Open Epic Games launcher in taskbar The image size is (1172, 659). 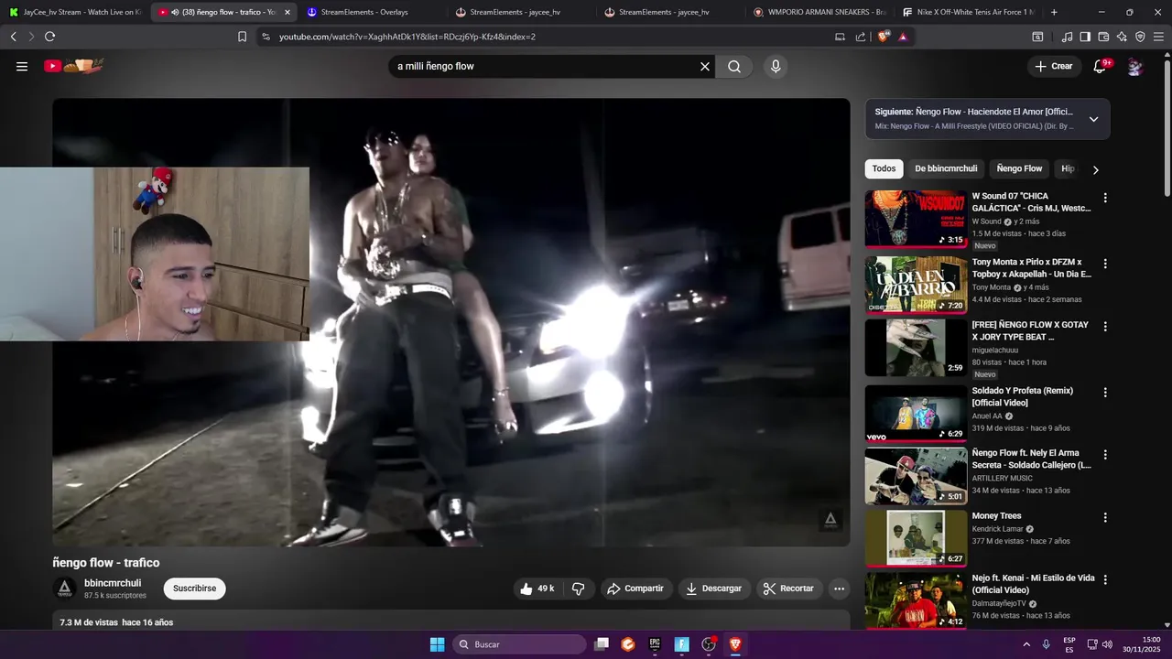point(655,644)
